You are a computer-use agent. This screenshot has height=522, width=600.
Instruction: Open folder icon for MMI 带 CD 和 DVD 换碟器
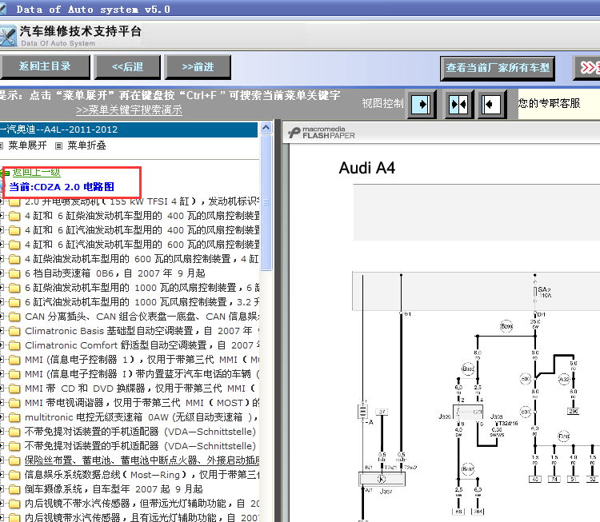[14, 389]
